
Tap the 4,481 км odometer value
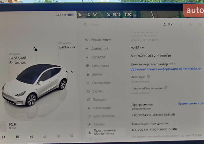(137, 47)
